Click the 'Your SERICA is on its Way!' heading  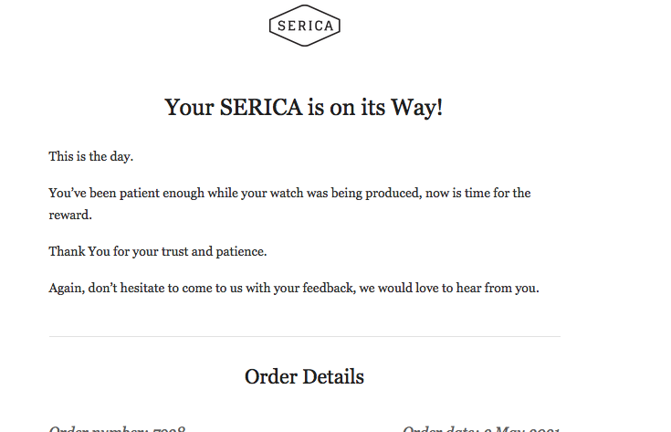304,107
